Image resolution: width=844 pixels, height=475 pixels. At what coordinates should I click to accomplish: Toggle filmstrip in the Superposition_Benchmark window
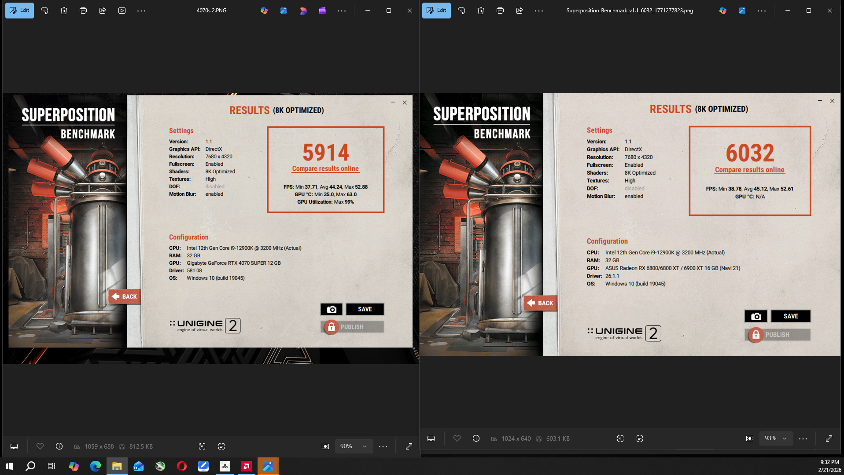[x=431, y=438]
